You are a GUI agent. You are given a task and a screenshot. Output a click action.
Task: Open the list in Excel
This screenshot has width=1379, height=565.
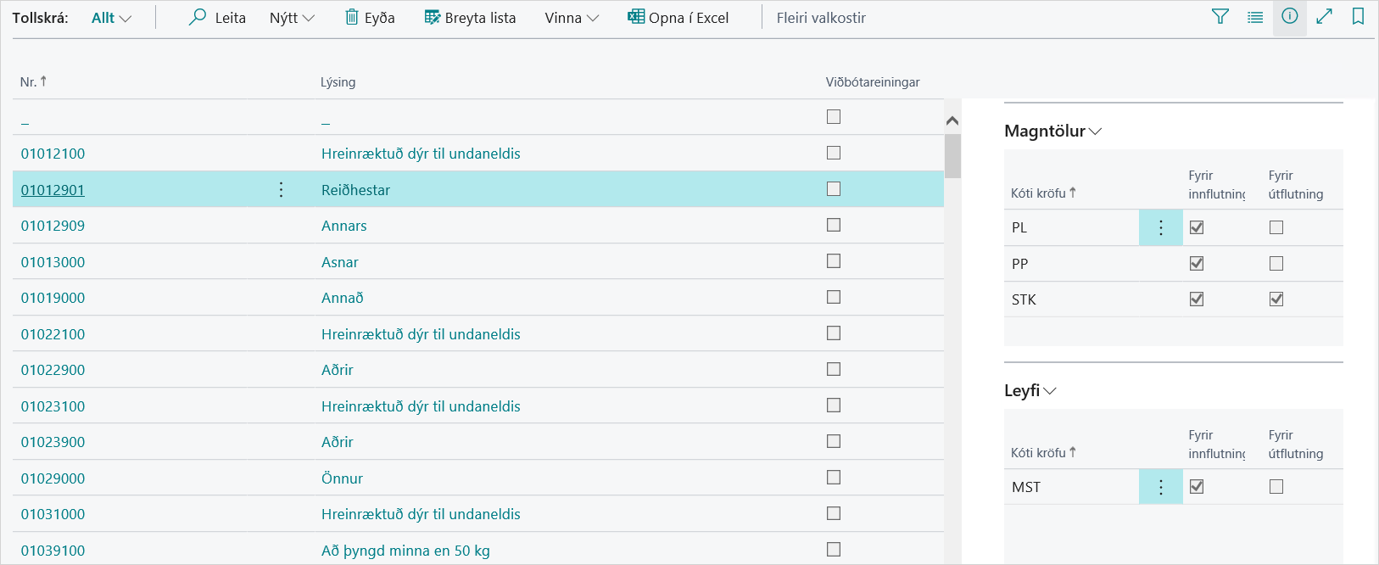coord(678,18)
